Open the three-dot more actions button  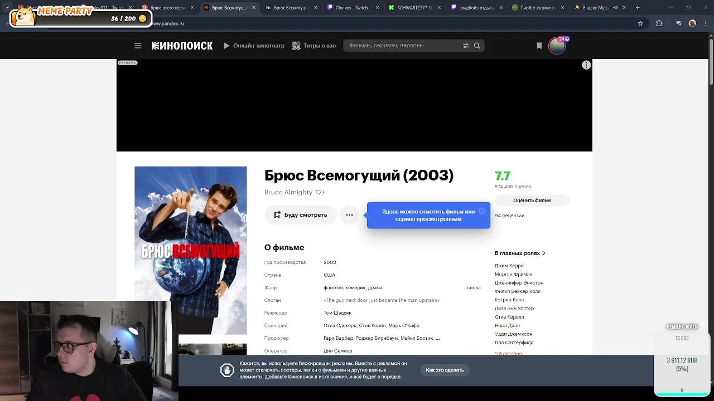tap(349, 215)
